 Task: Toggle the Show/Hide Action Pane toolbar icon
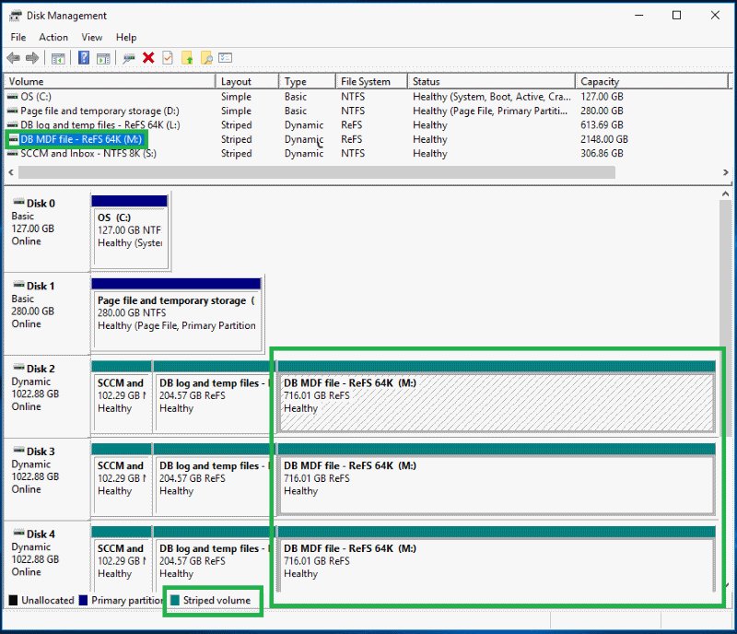coord(101,57)
